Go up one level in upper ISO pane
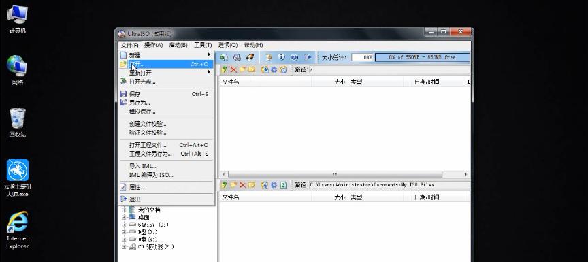This screenshot has width=588, height=262. (225, 69)
